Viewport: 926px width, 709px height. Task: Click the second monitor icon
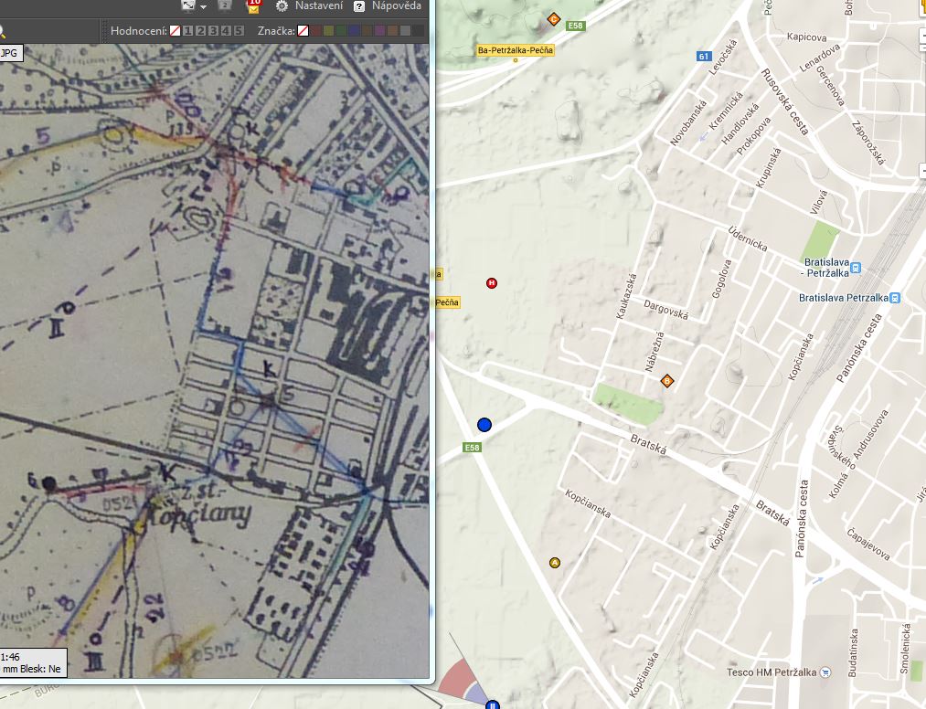(x=225, y=6)
